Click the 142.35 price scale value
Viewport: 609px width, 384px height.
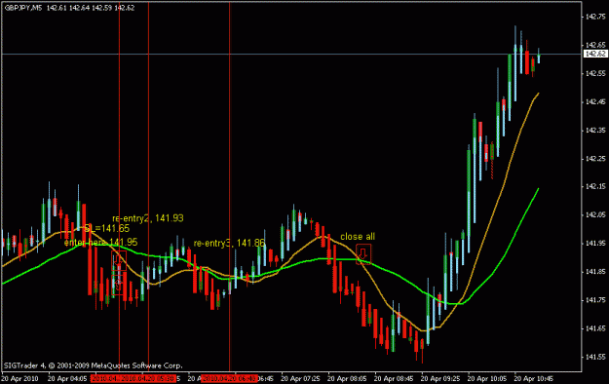click(x=595, y=131)
